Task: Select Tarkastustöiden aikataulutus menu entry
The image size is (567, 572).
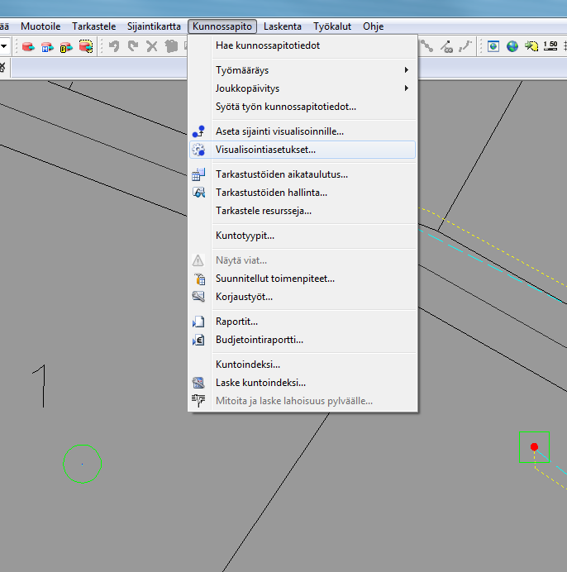Action: click(x=303, y=174)
